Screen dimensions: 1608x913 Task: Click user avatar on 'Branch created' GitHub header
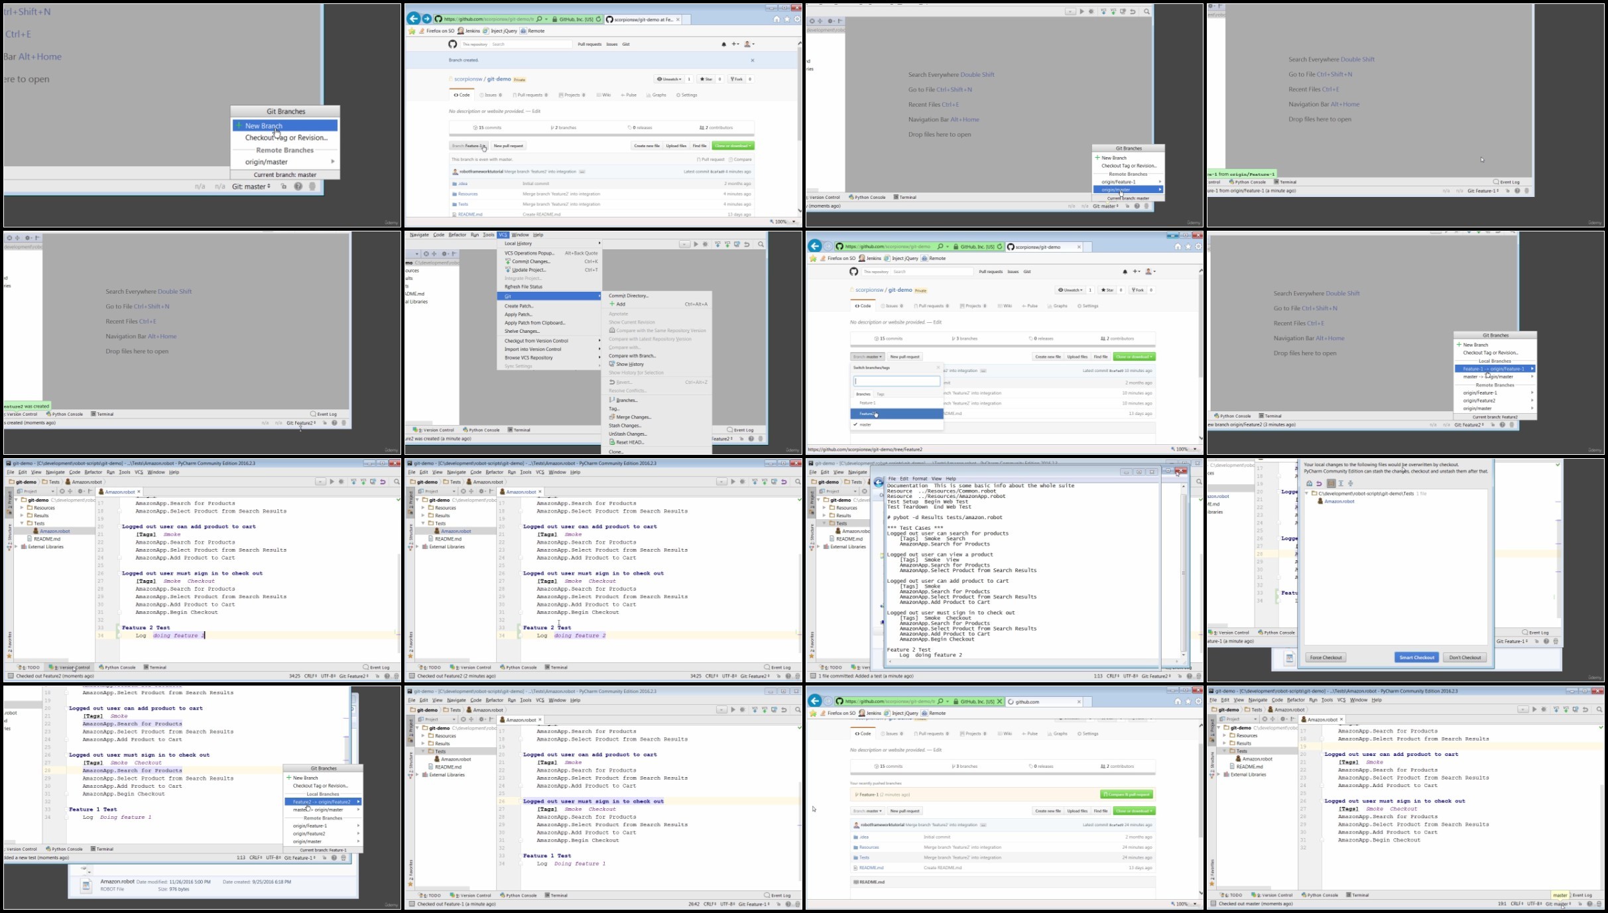747,44
